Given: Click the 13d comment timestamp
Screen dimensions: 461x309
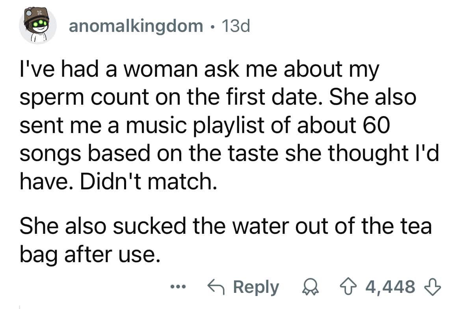Looking at the screenshot, I should pyautogui.click(x=236, y=26).
